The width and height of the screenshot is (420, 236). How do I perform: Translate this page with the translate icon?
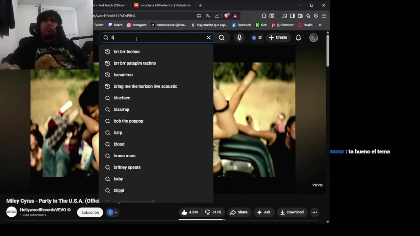pos(208,16)
